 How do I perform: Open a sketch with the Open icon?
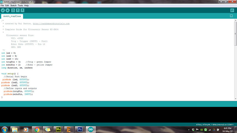click(x=18, y=10)
